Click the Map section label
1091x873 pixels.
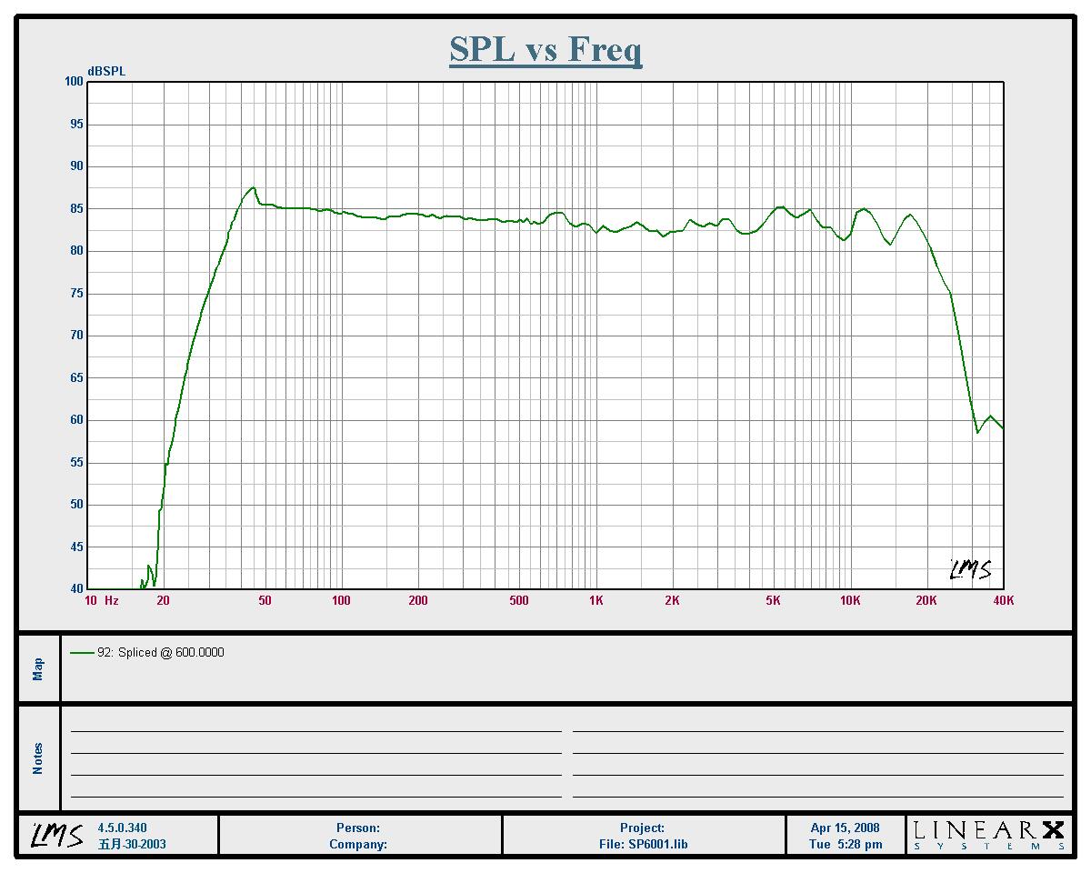point(38,669)
